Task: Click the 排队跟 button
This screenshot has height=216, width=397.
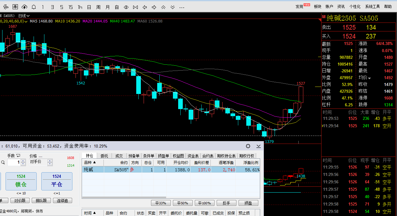Action: (x=41, y=201)
